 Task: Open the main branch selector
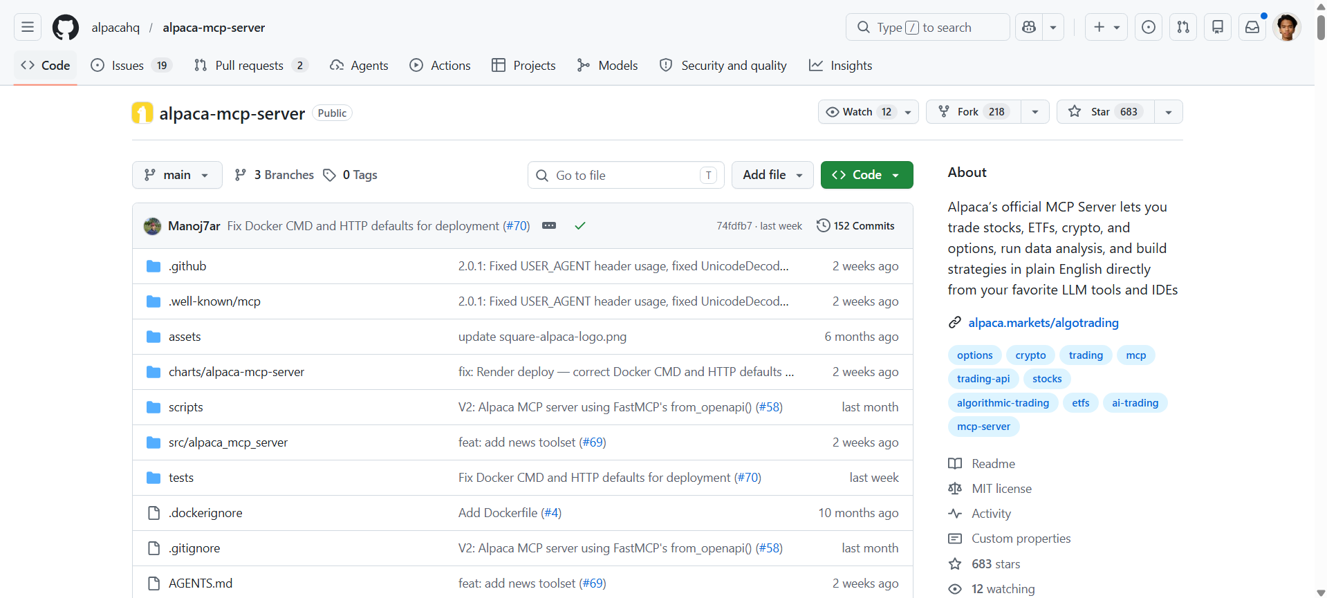(x=177, y=175)
